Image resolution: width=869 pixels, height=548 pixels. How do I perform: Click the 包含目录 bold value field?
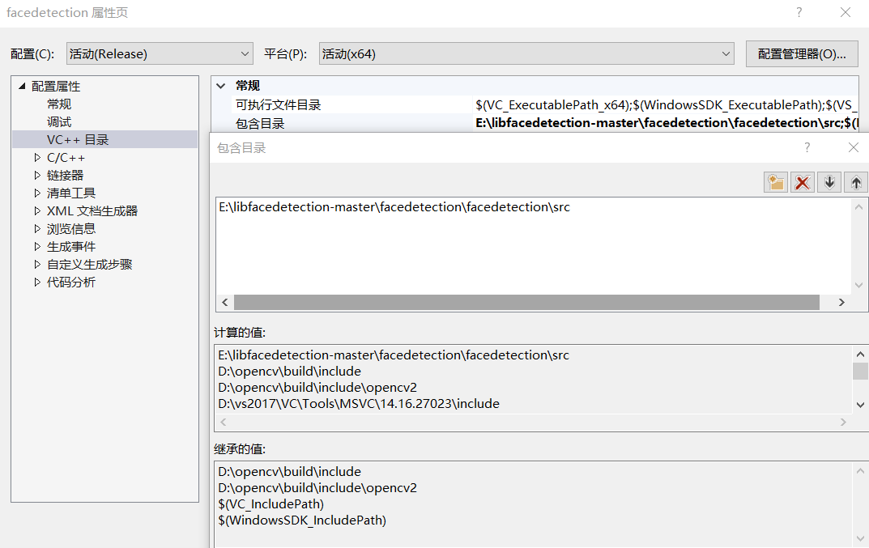(x=667, y=122)
